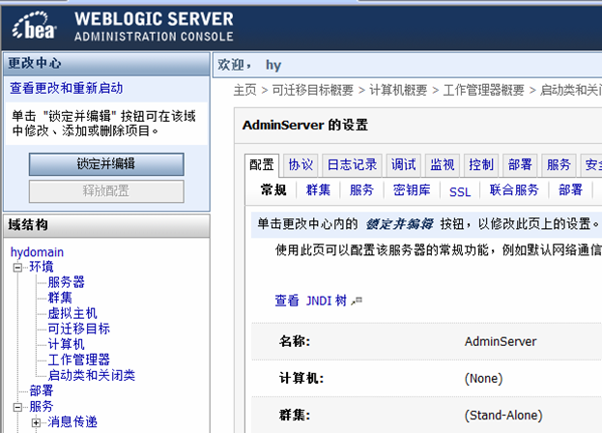The height and width of the screenshot is (433, 602).
Task: Switch to the 配置 top tab
Action: (262, 165)
